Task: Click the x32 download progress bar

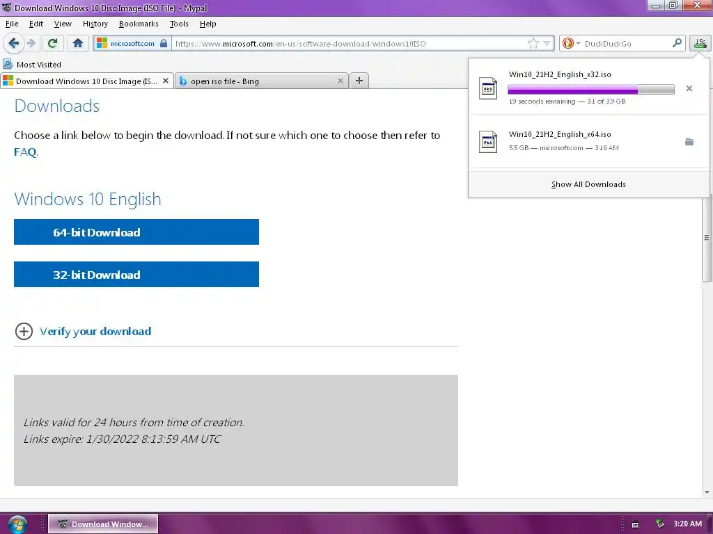Action: pyautogui.click(x=590, y=89)
